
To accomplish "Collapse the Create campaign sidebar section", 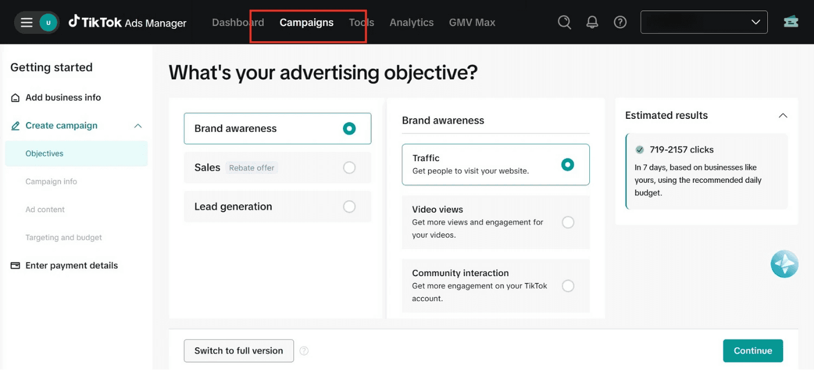I will 138,126.
